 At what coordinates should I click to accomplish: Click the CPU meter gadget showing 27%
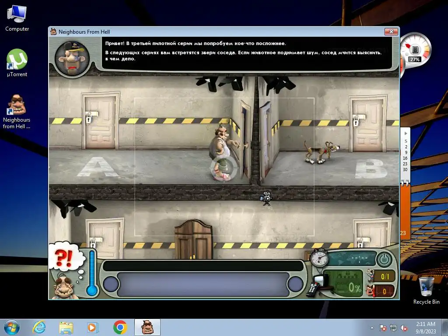pos(415,50)
